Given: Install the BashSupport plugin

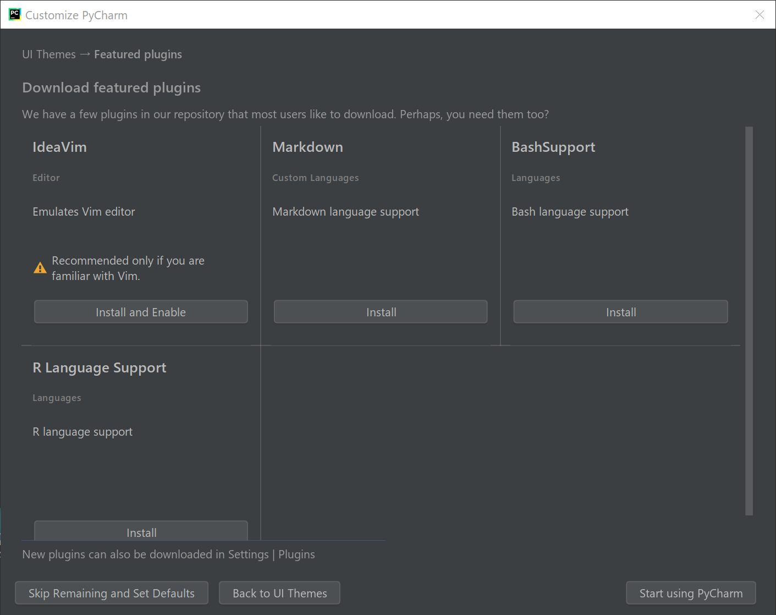Looking at the screenshot, I should click(x=620, y=311).
